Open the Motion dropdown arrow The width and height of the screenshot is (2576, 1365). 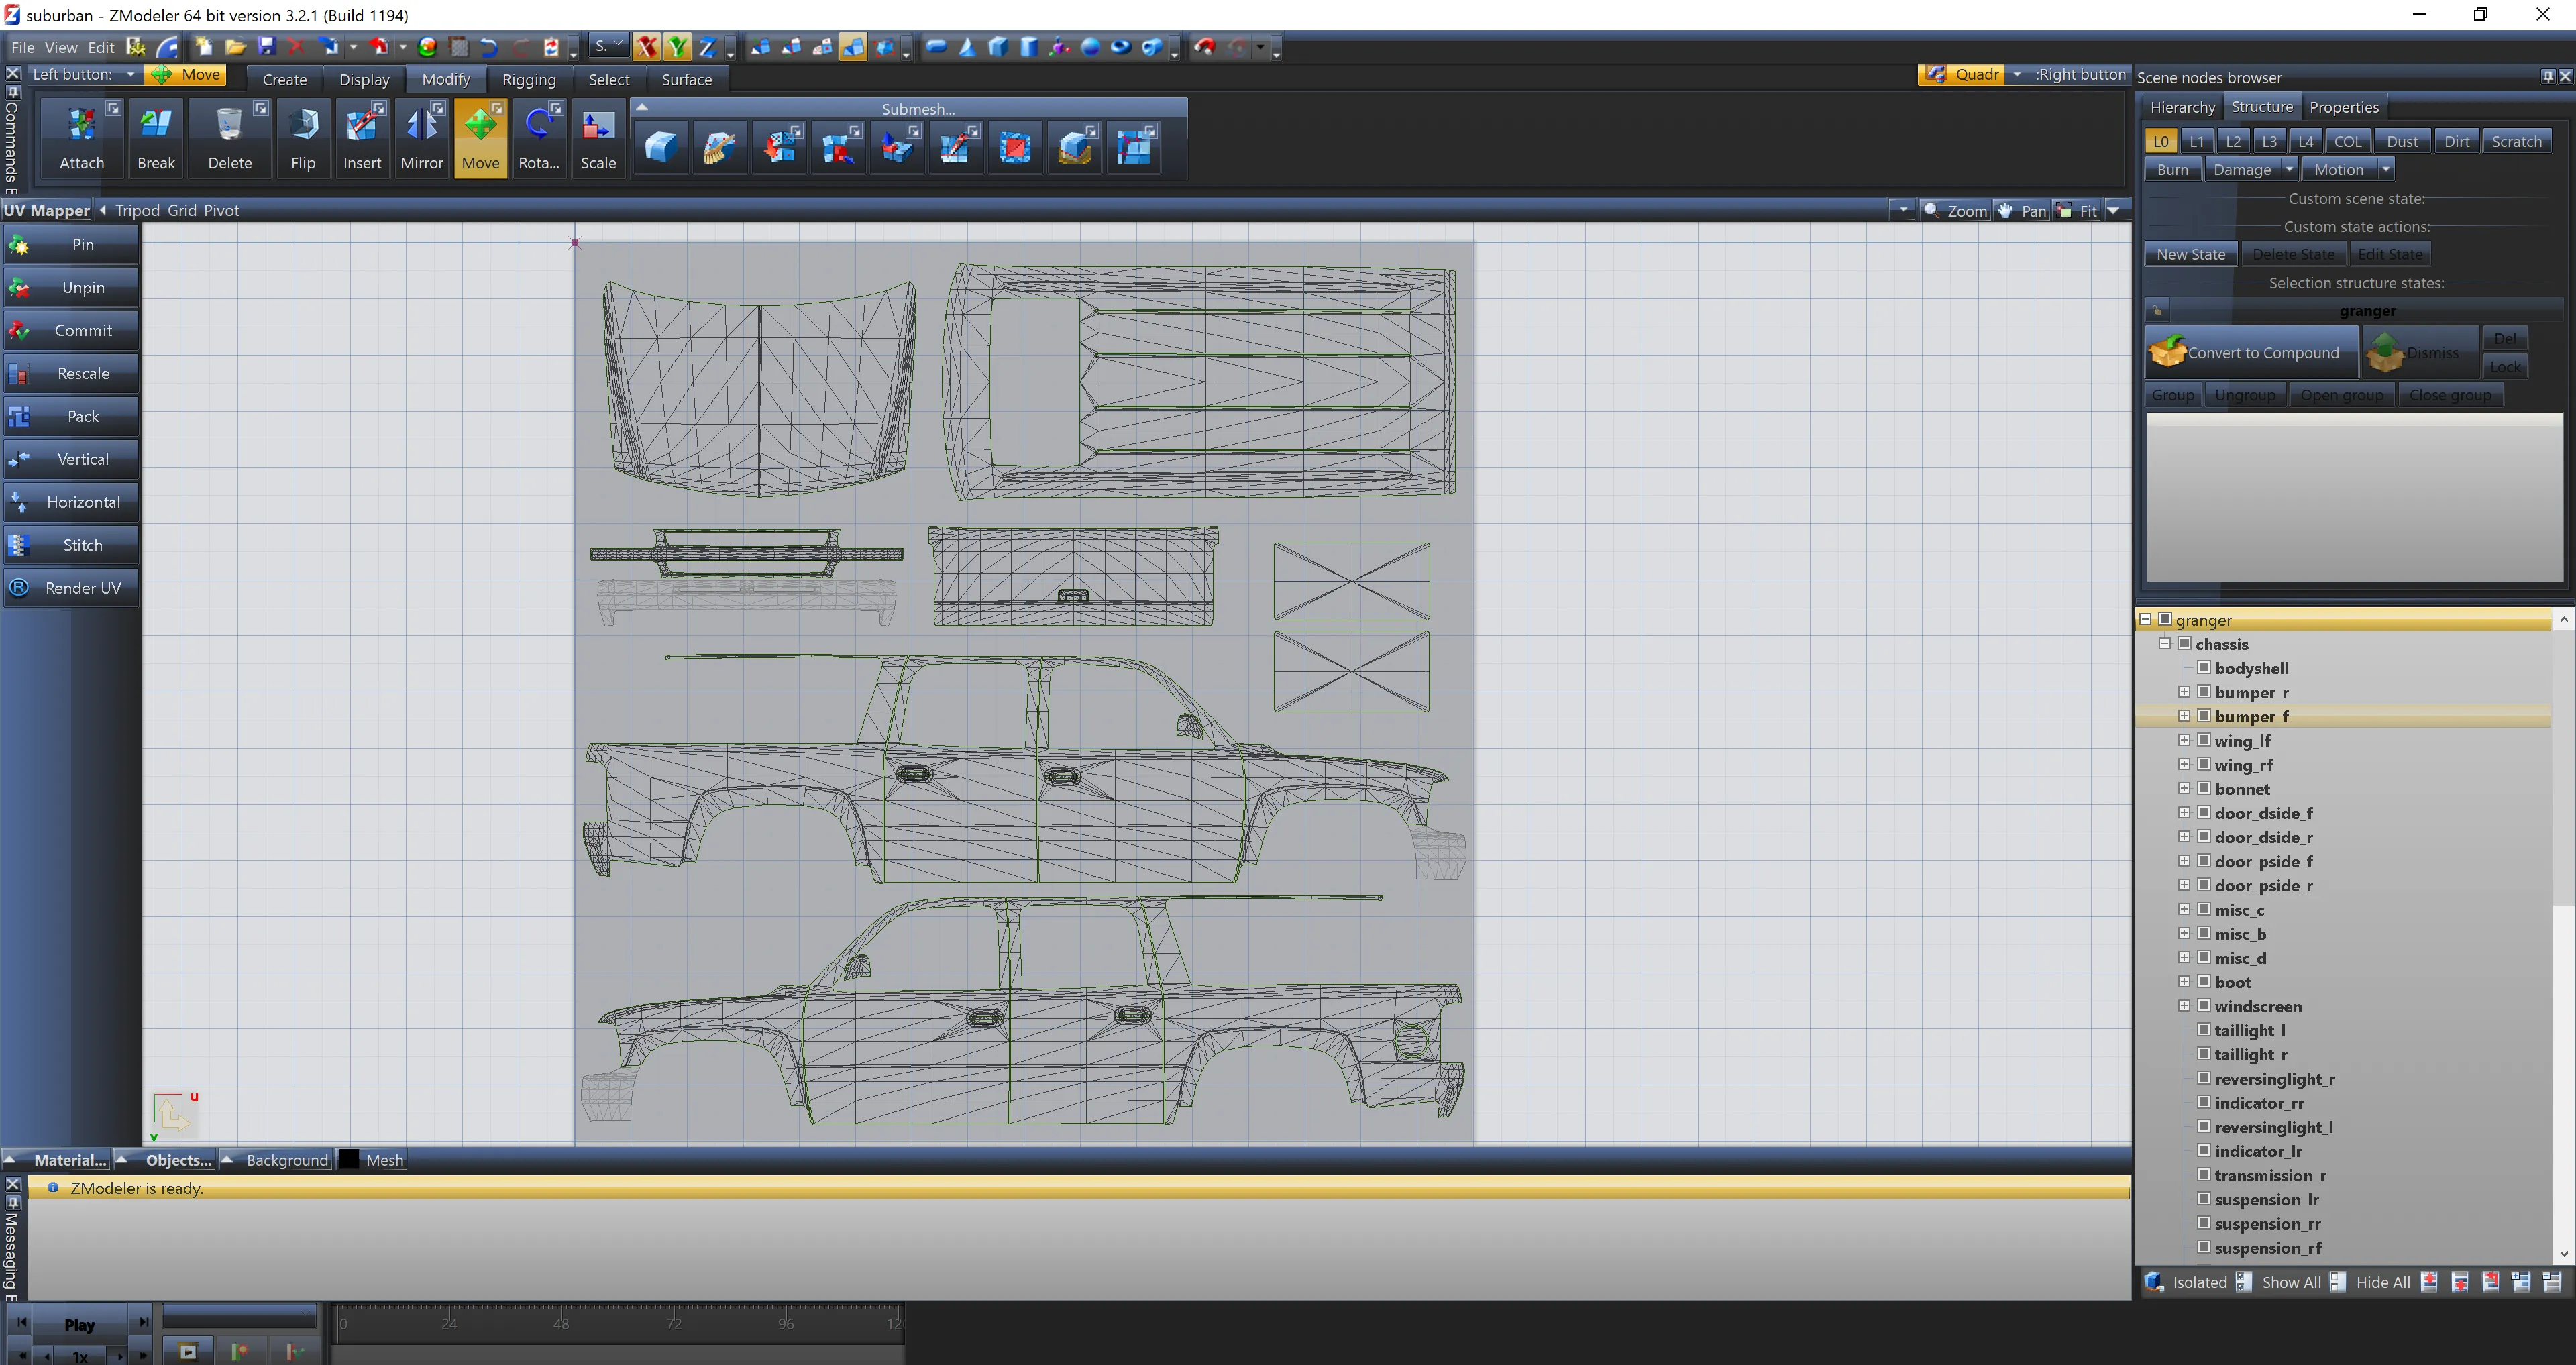point(2386,170)
